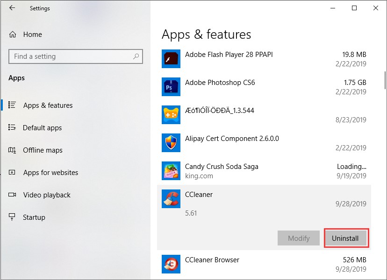Click the Adobe Flash Player app icon
The image size is (387, 280).
[171, 59]
